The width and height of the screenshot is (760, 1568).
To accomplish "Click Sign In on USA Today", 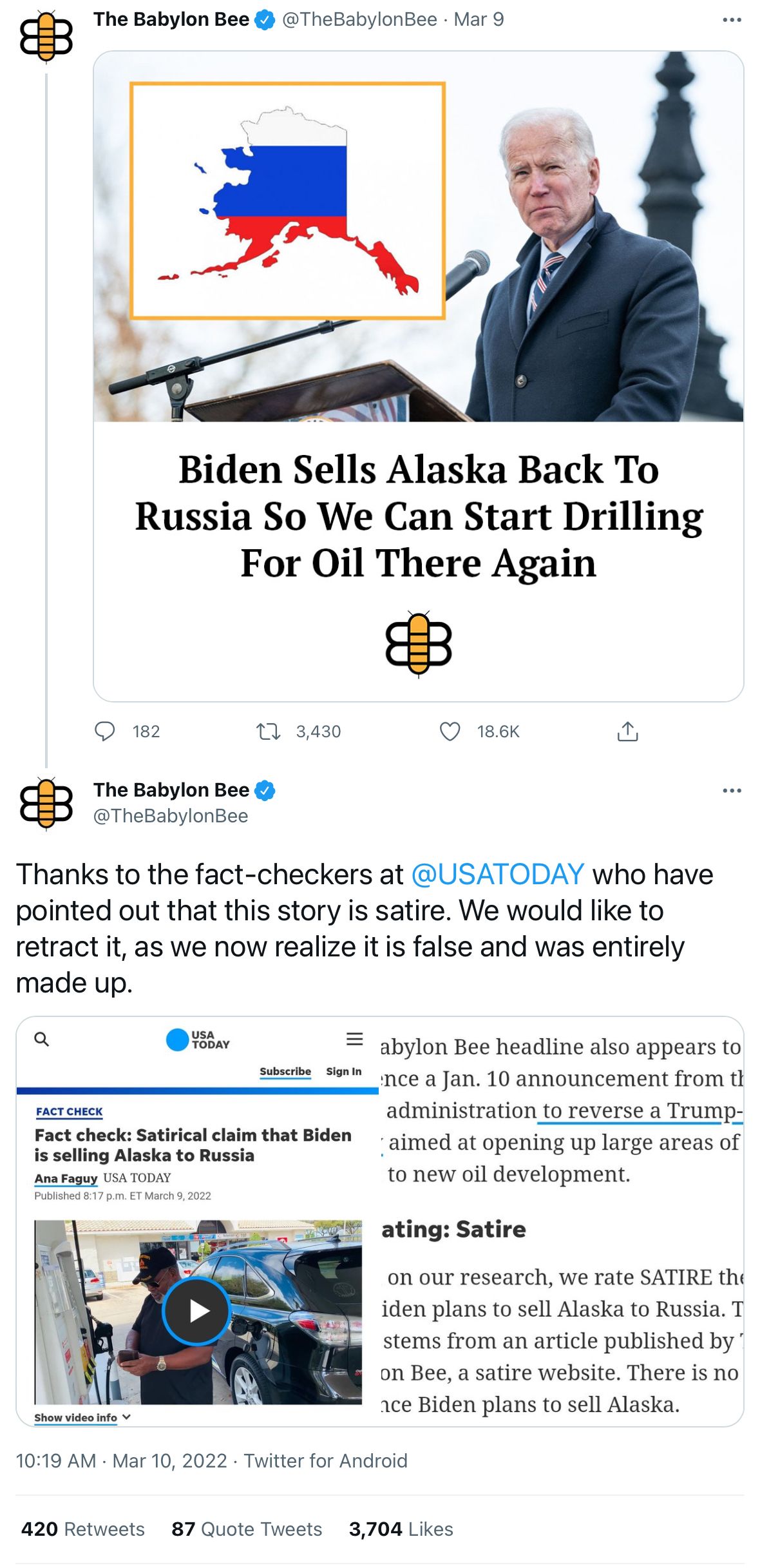I will (x=343, y=1071).
